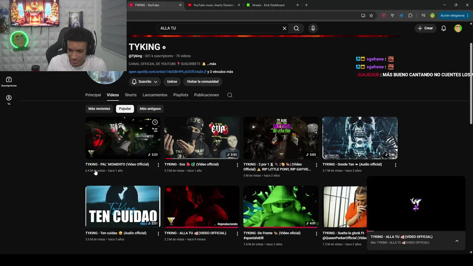Start voice search with the microphone icon
473x266 pixels.
[x=313, y=28]
